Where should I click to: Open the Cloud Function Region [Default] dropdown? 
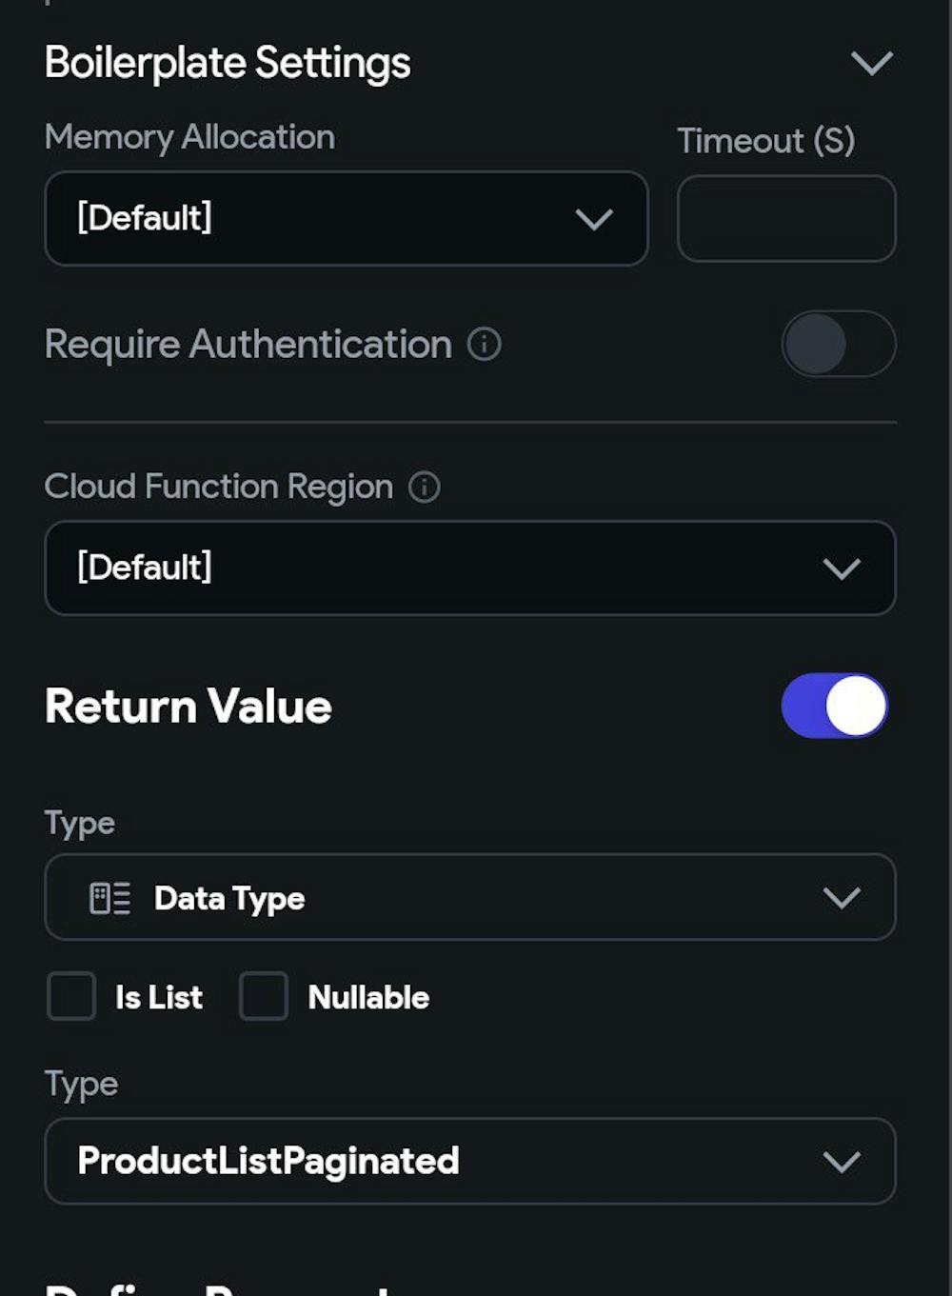(470, 568)
